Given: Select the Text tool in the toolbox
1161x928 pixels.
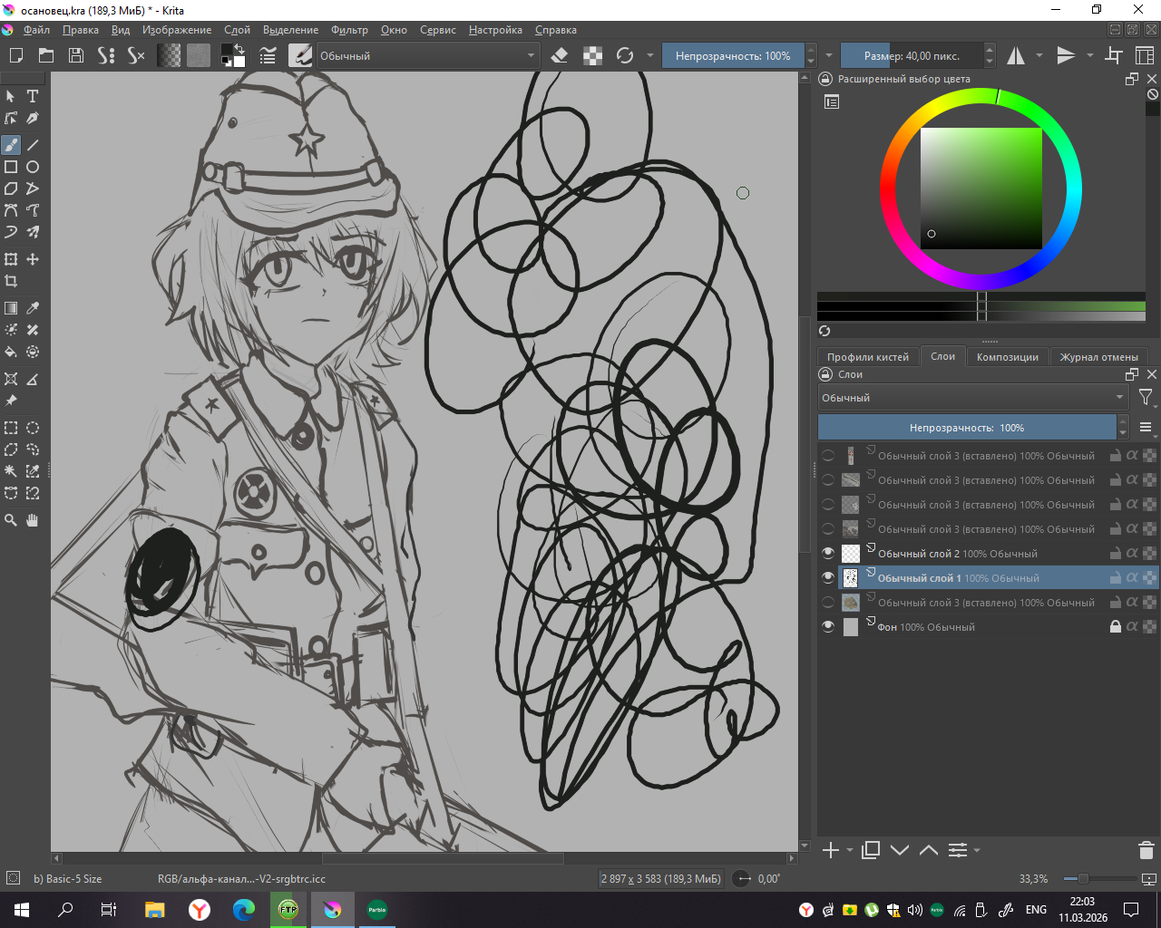Looking at the screenshot, I should [x=33, y=96].
